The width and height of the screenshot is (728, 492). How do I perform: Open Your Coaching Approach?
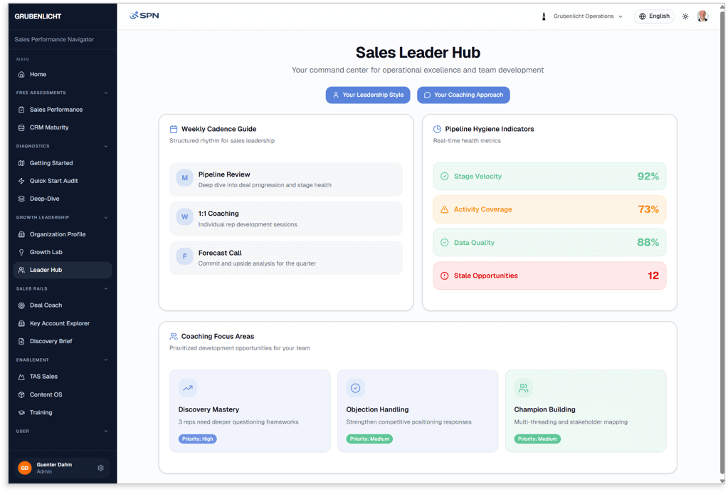463,95
